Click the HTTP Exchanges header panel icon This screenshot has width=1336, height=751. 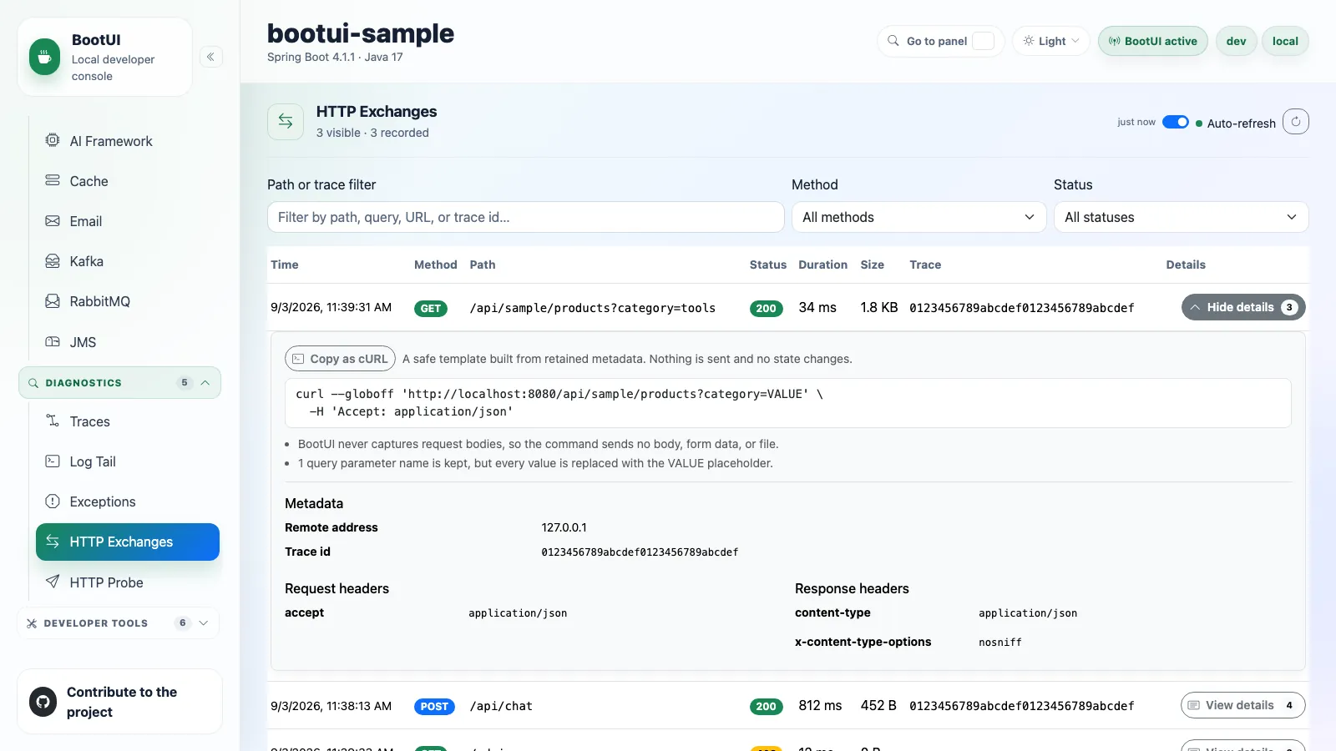click(x=286, y=122)
